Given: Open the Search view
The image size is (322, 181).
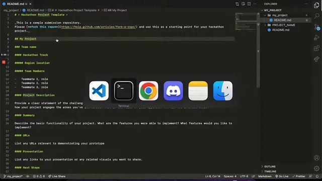Looking at the screenshot, I should [316, 16].
